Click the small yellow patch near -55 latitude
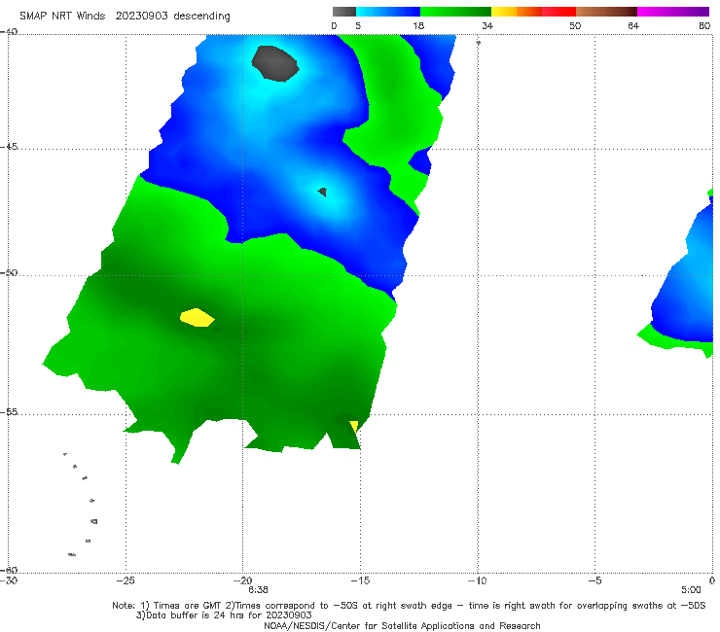Screen dimensions: 720x632 [x=354, y=427]
